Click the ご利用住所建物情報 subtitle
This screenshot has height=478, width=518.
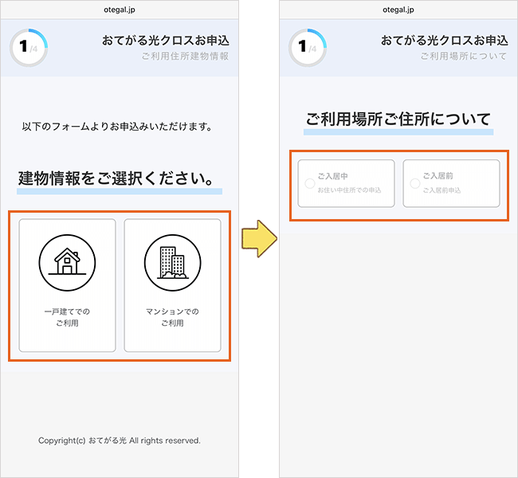coord(185,56)
